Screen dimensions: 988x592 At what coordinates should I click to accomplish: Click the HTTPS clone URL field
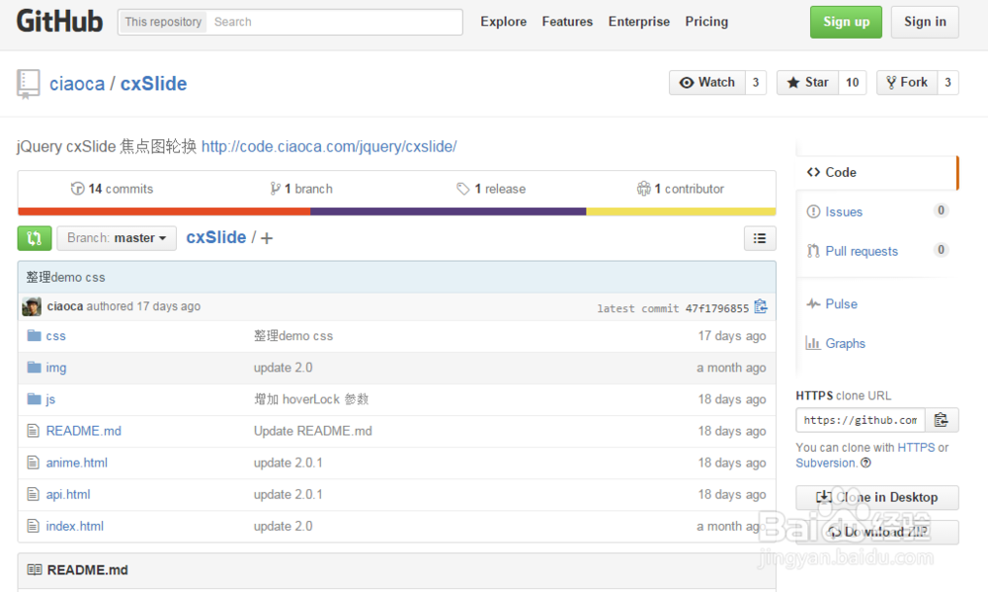861,420
